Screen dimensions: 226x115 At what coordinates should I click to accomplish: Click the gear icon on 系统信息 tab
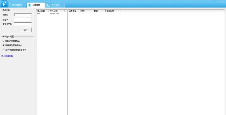[30, 5]
